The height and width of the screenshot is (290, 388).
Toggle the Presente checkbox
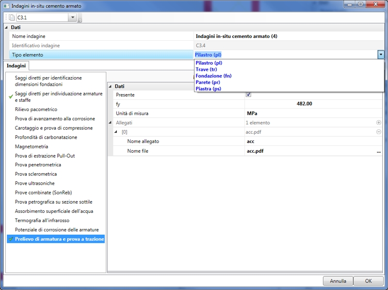pyautogui.click(x=249, y=95)
